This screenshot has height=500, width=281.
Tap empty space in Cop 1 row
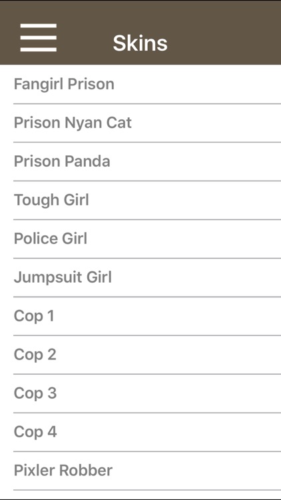(x=167, y=316)
